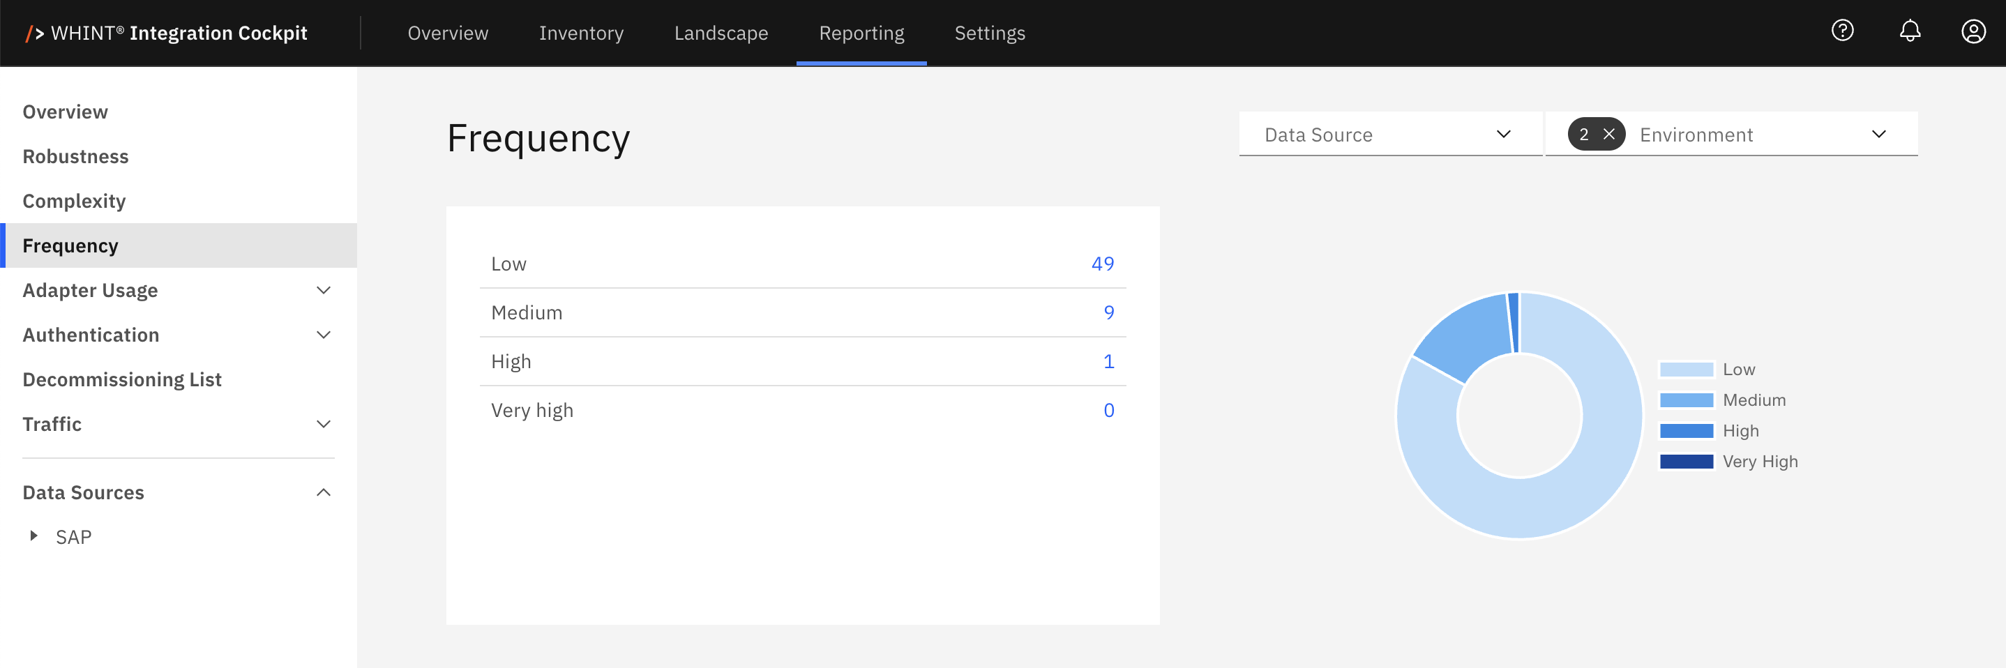Click the Very high count 0
Screen dimensions: 2006x668
pos(1109,410)
